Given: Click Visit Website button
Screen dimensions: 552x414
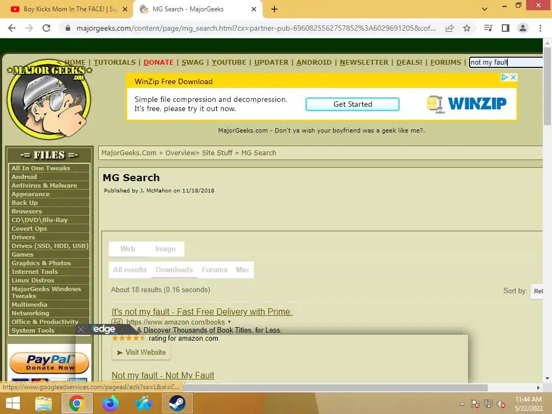Looking at the screenshot, I should [141, 353].
